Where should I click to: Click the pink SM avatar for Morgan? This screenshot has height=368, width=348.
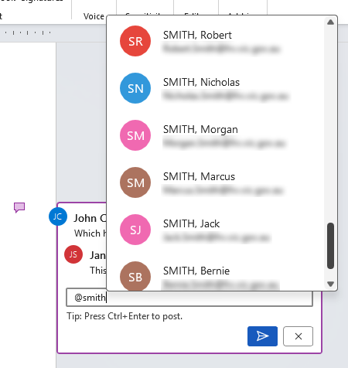pyautogui.click(x=135, y=135)
